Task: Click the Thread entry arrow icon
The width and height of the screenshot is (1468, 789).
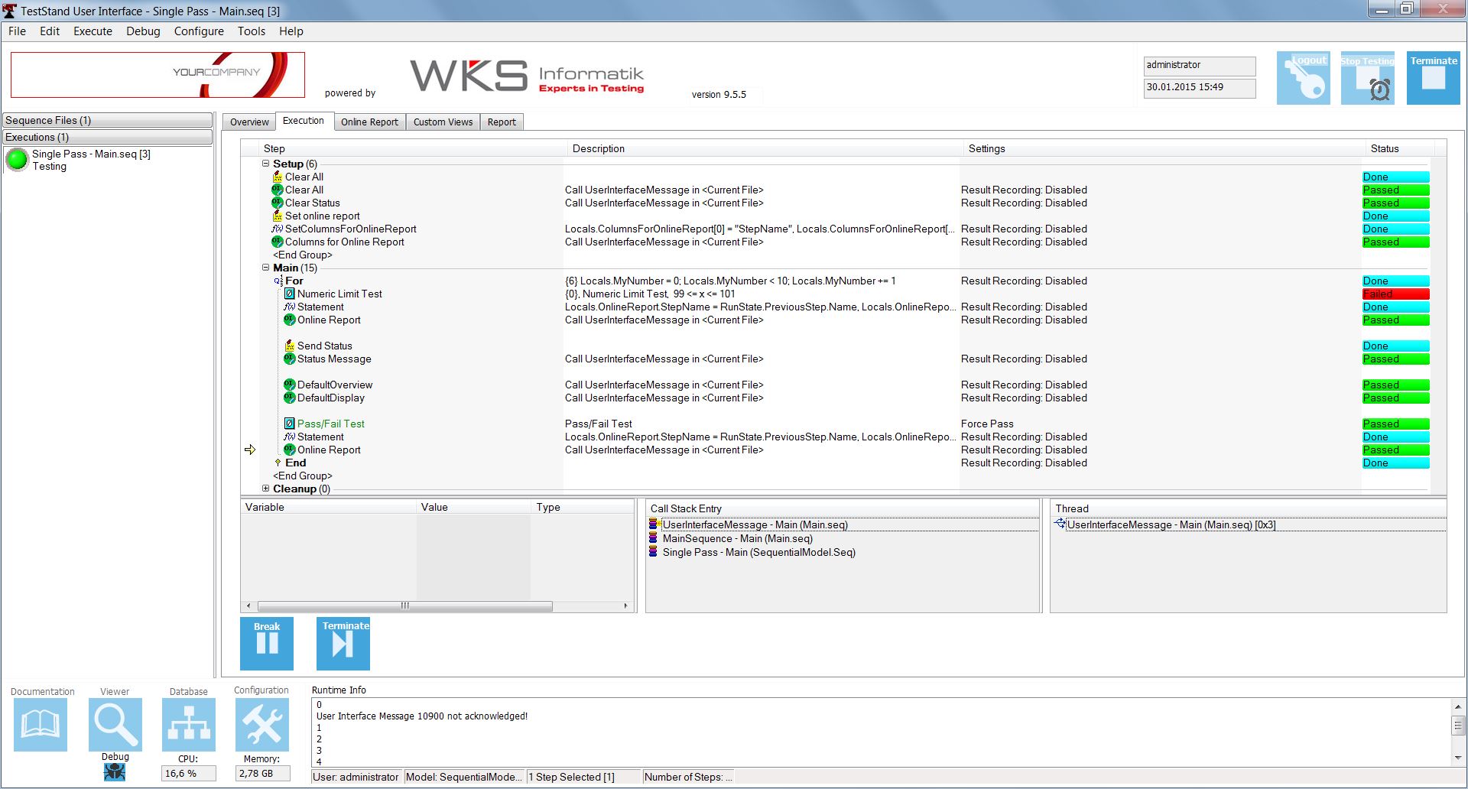Action: coord(1060,524)
